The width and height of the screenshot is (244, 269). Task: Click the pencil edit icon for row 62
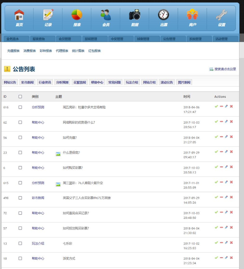[226, 121]
